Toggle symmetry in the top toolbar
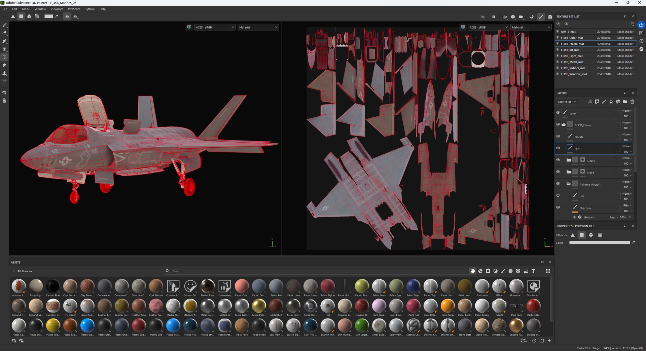This screenshot has height=351, width=646. point(67,16)
